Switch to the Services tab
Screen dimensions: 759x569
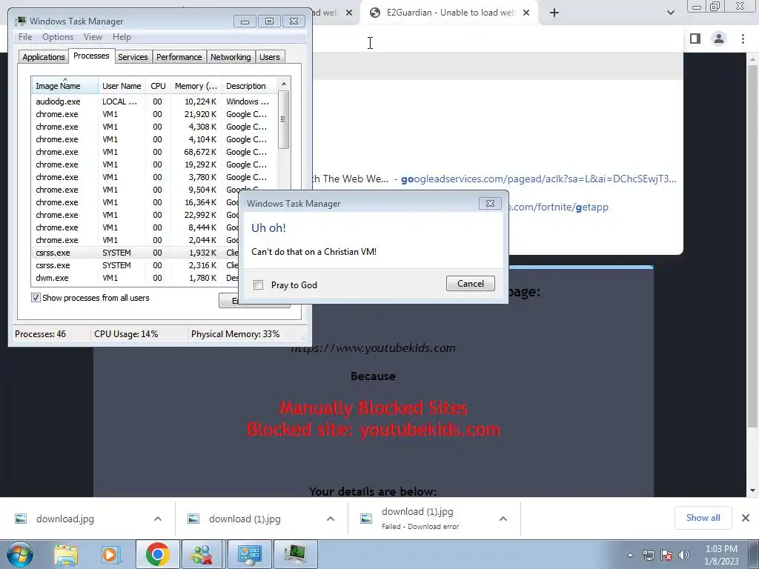click(133, 57)
